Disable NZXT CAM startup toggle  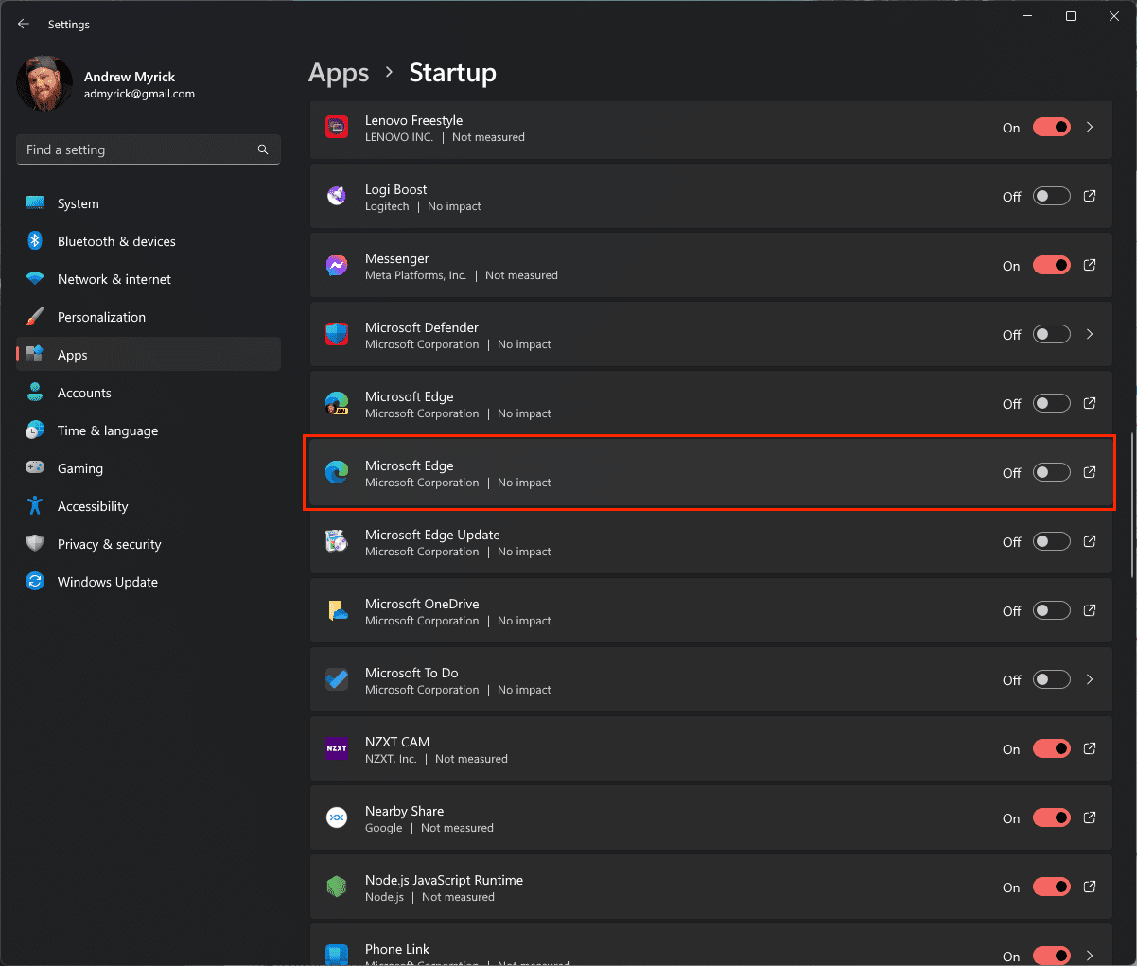pyautogui.click(x=1052, y=748)
